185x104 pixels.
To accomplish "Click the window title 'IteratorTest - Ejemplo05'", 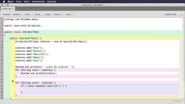I will coord(92,5).
